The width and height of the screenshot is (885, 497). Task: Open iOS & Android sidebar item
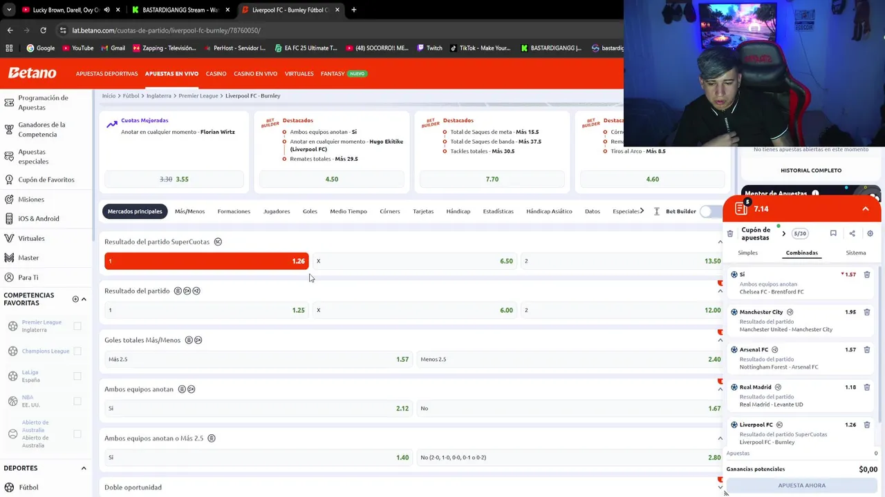pos(38,219)
